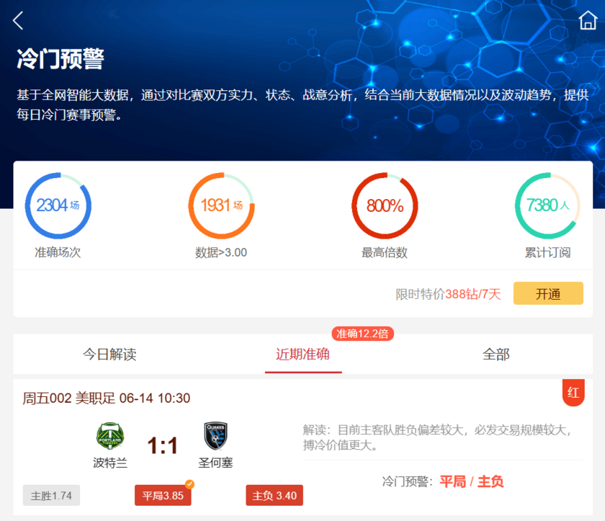Click the San Jose Quakes team logo
The image size is (605, 521).
tap(215, 437)
